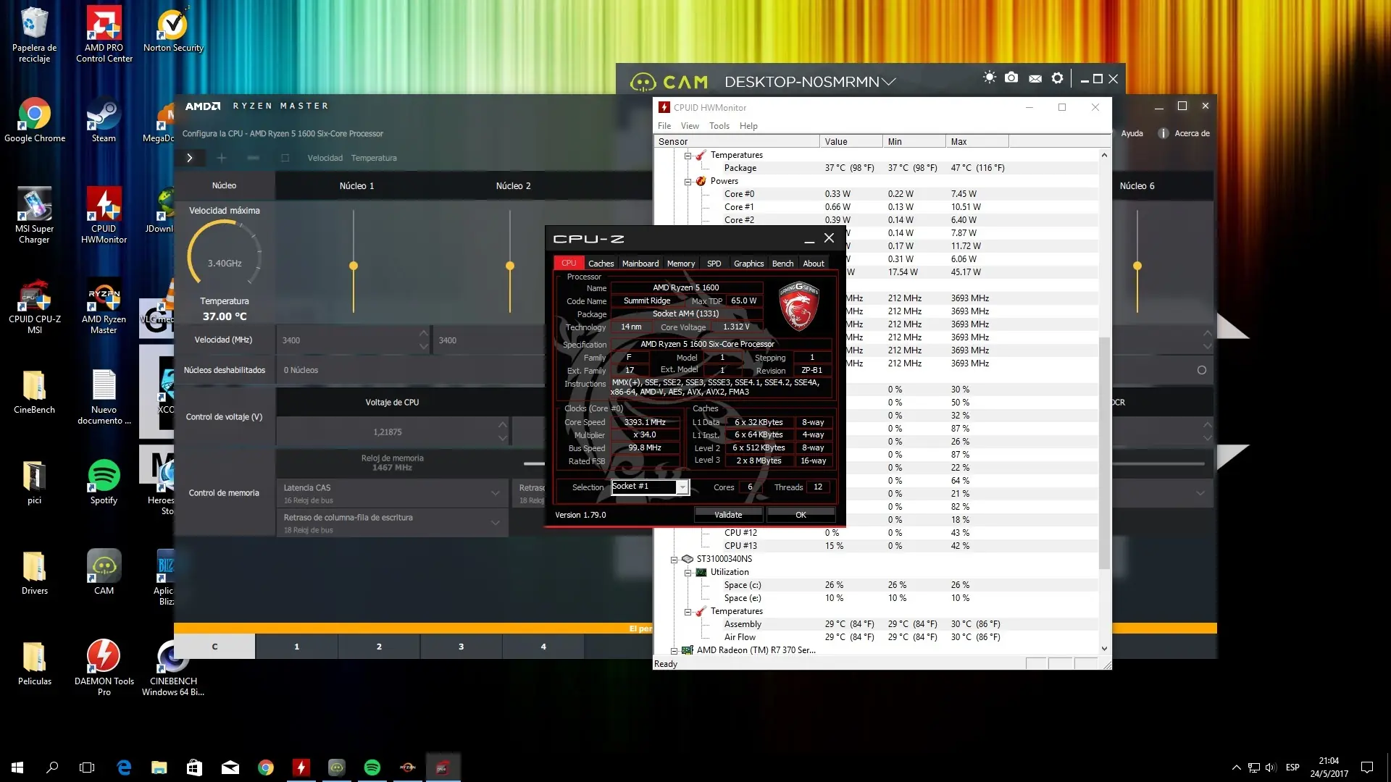Select Ryzen Master profile 3 tab
Screen dimensions: 1391x782
[x=461, y=647]
